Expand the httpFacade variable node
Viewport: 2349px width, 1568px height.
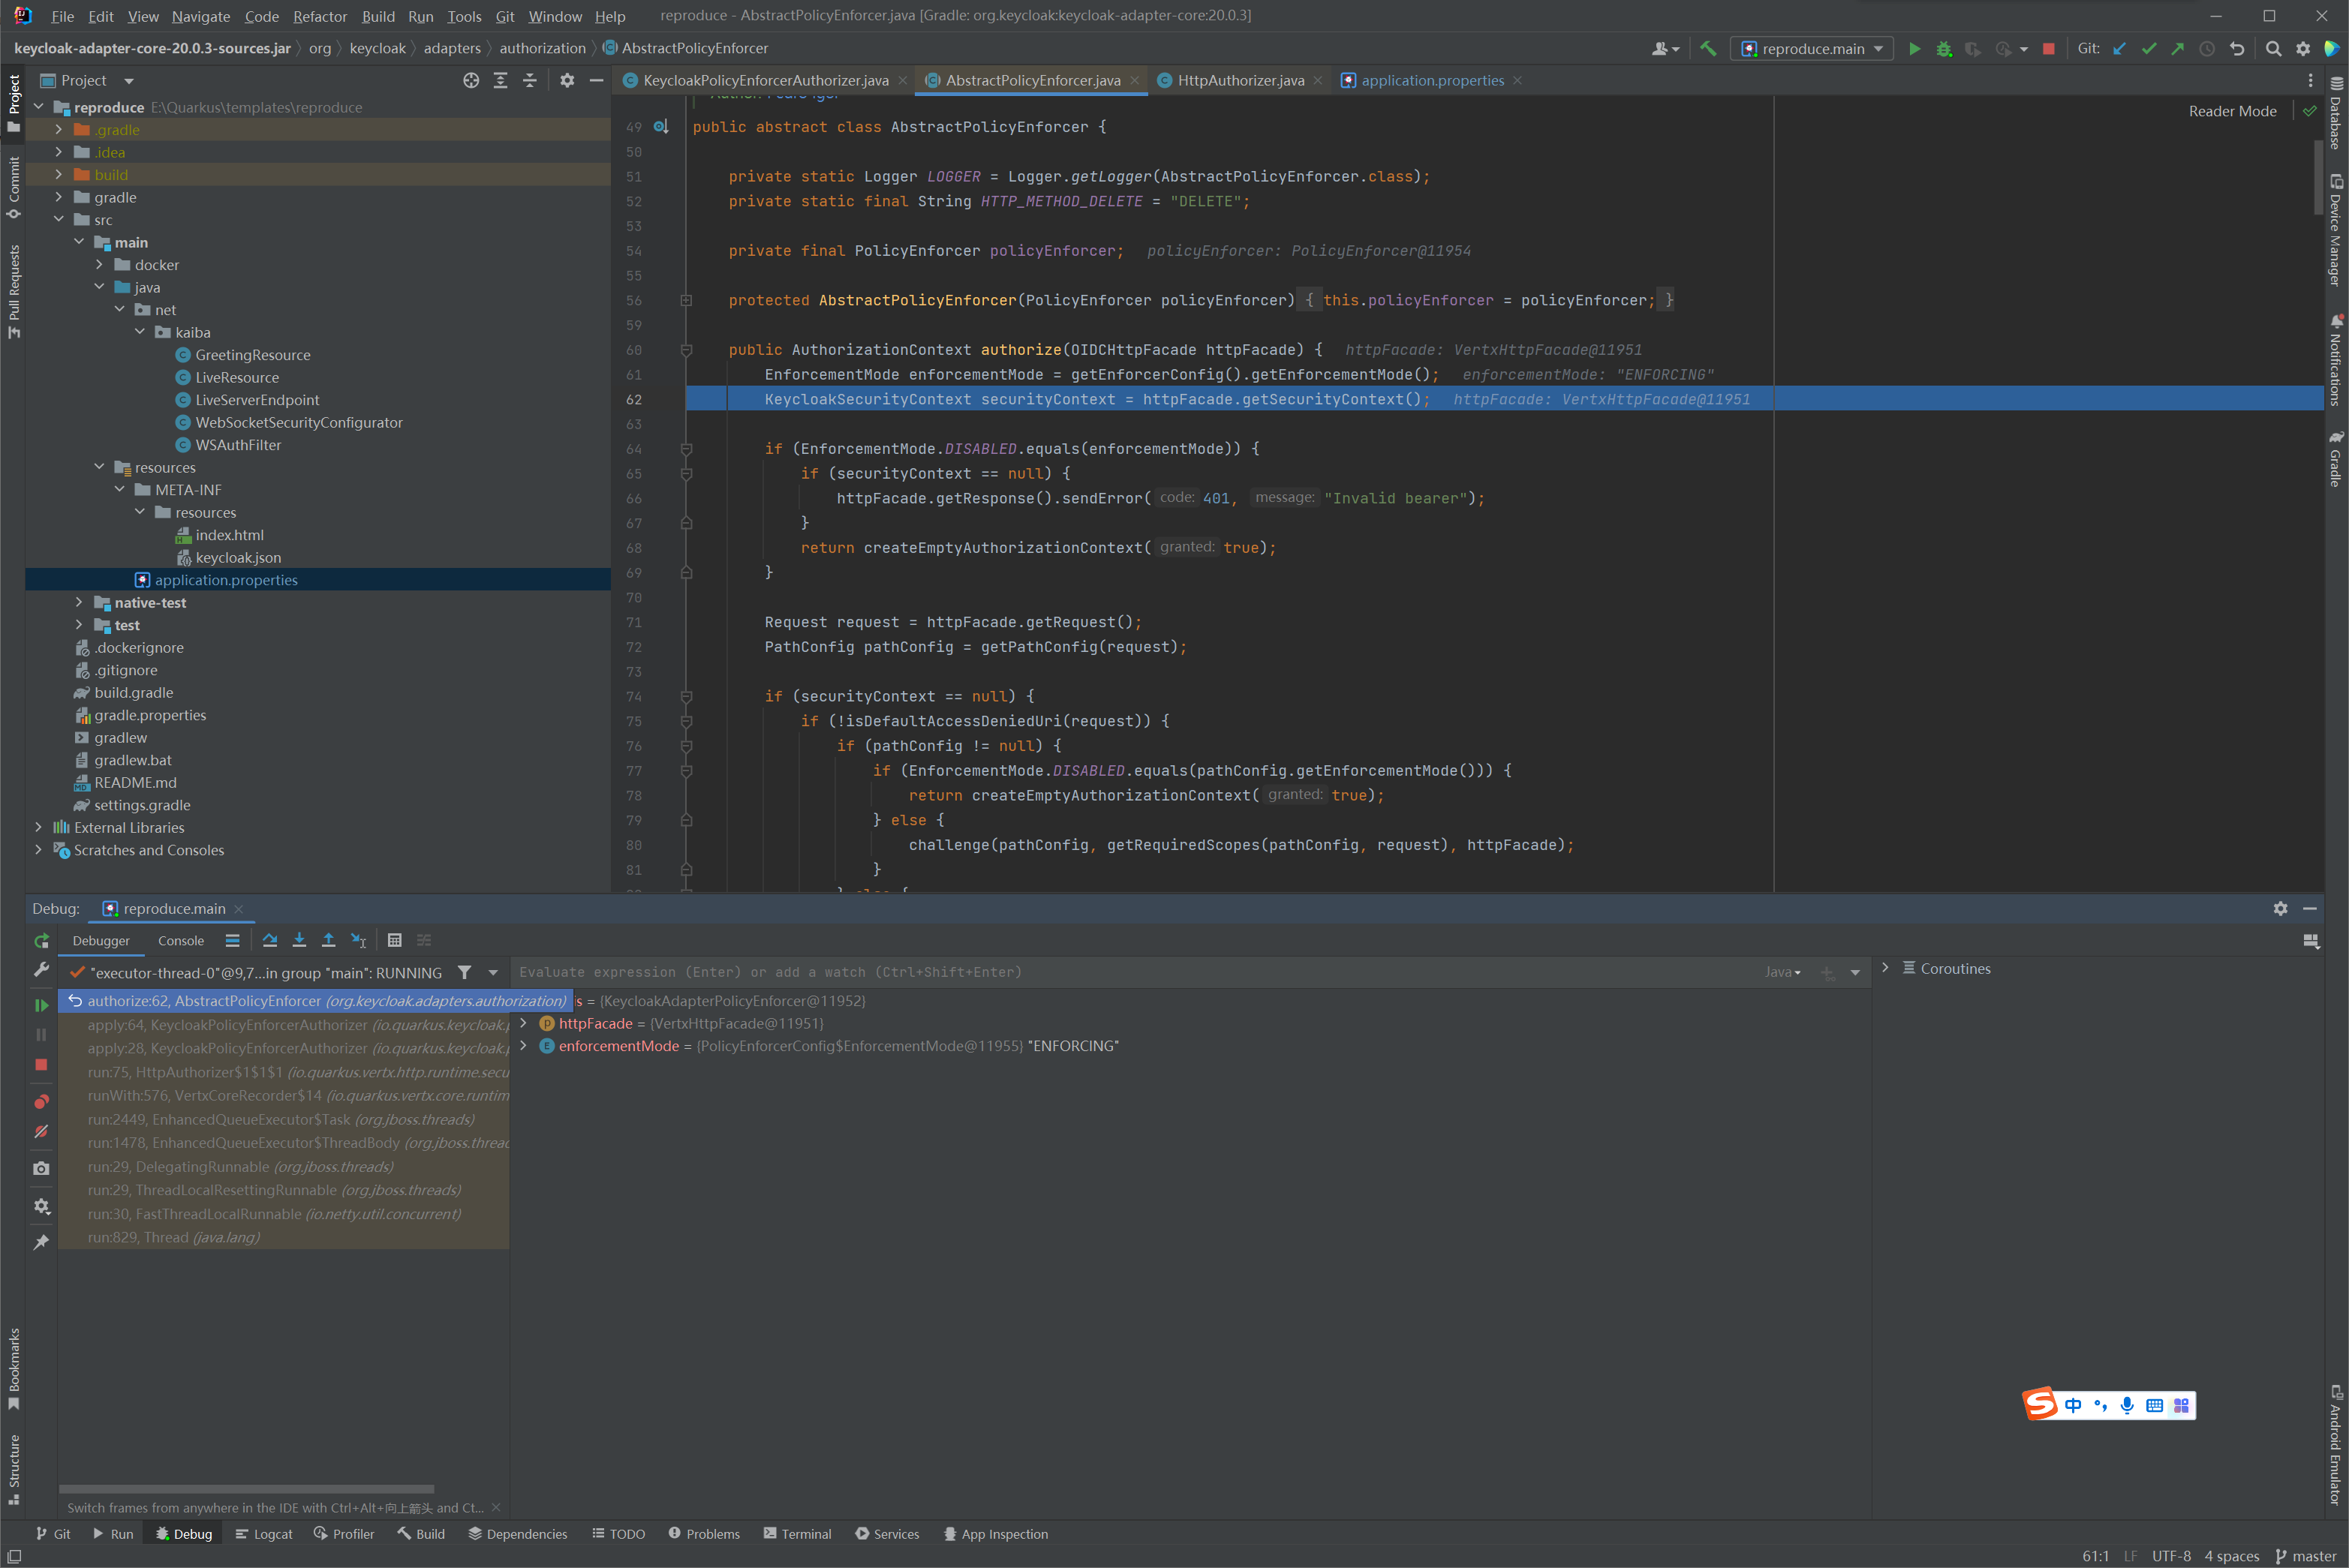pyautogui.click(x=523, y=1023)
